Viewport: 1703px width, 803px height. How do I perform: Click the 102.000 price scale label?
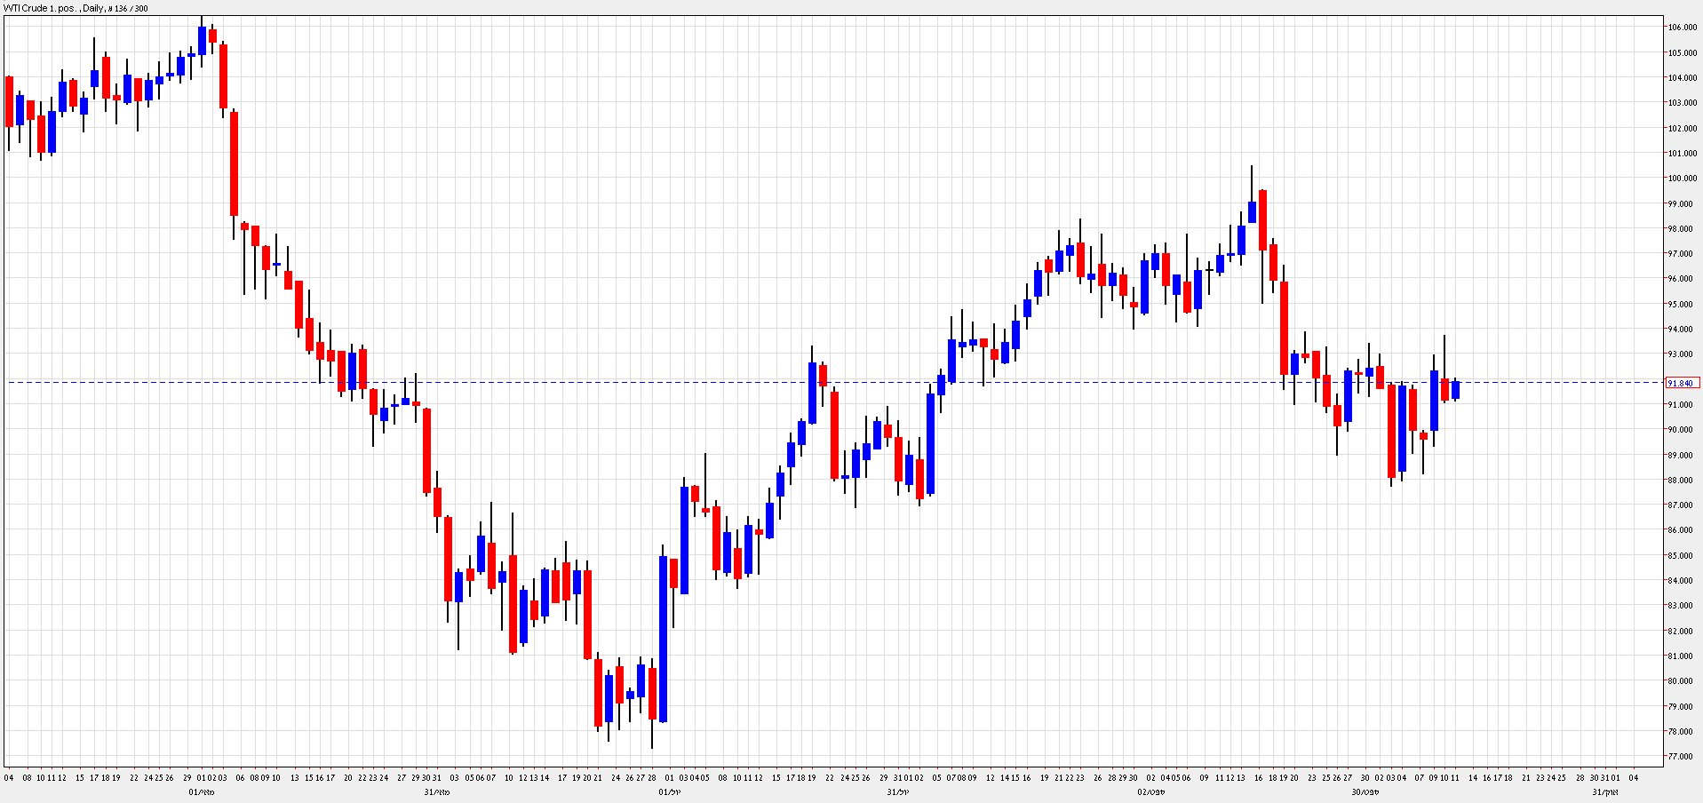pos(1683,128)
